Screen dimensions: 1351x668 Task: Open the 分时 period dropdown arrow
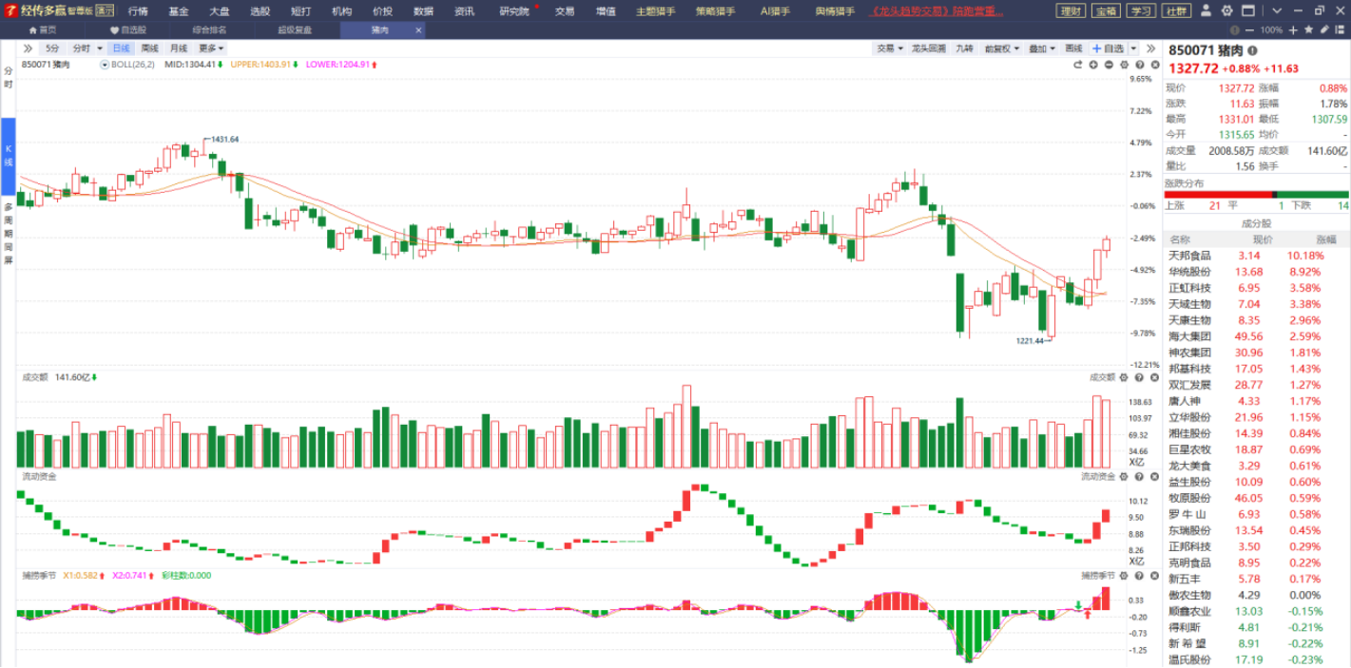coord(99,48)
